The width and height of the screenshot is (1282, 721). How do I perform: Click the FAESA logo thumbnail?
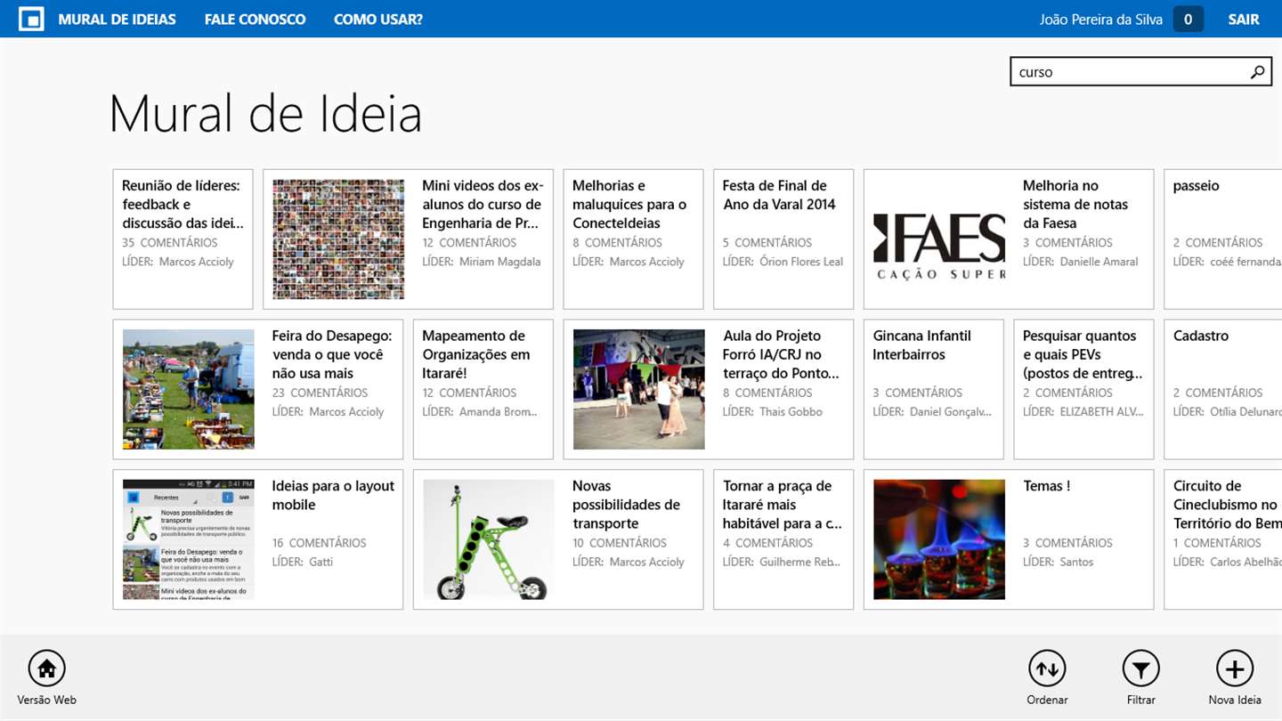[x=939, y=239]
